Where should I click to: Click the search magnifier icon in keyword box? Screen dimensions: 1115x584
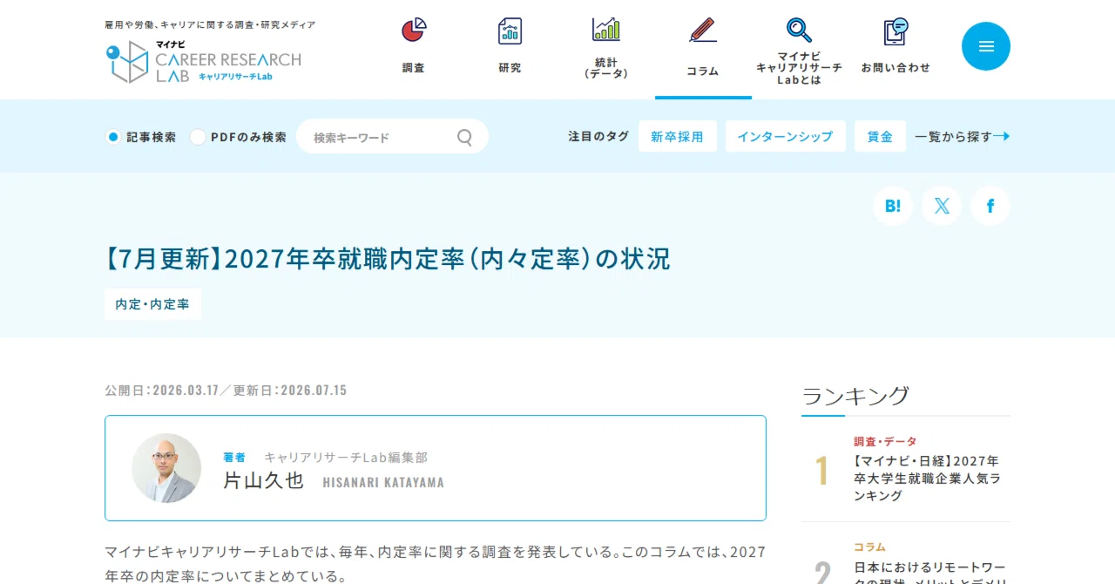tap(464, 137)
